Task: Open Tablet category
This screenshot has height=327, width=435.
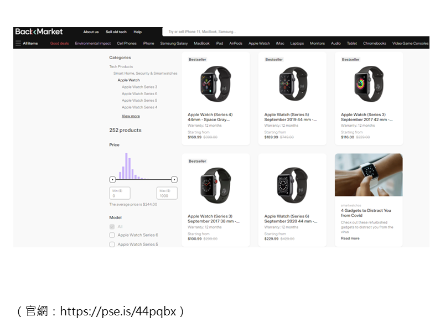Action: [x=352, y=43]
